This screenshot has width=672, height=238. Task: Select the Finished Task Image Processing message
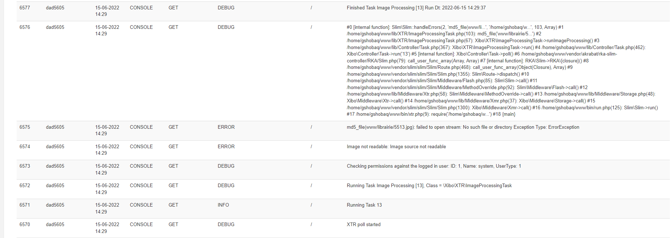click(x=416, y=8)
